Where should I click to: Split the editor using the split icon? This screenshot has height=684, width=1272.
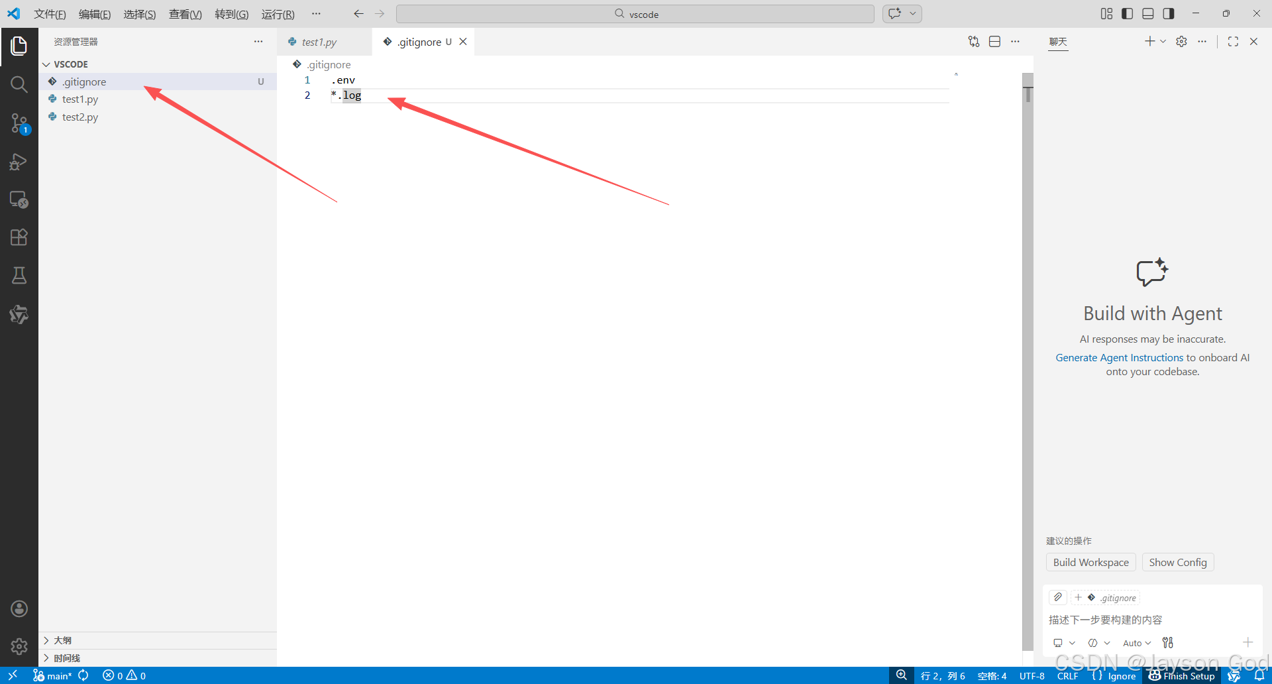click(x=994, y=42)
